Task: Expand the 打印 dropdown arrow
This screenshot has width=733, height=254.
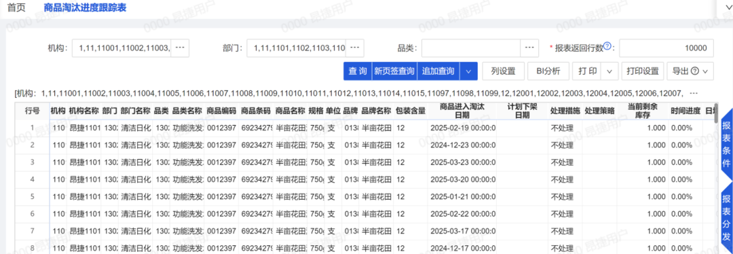Action: [609, 71]
